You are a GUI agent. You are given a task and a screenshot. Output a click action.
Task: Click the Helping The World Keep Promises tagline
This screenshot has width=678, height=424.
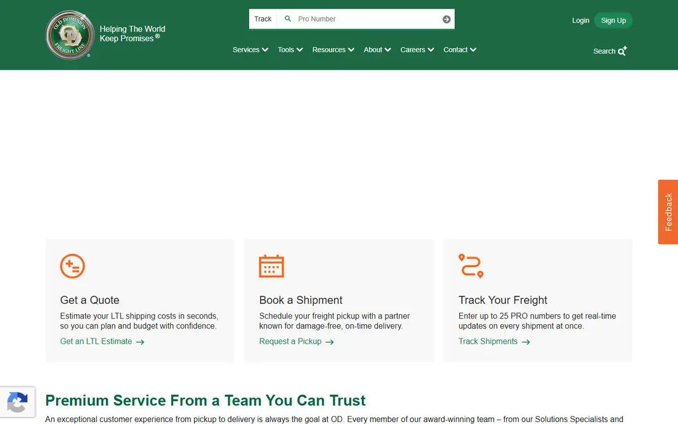click(x=133, y=34)
